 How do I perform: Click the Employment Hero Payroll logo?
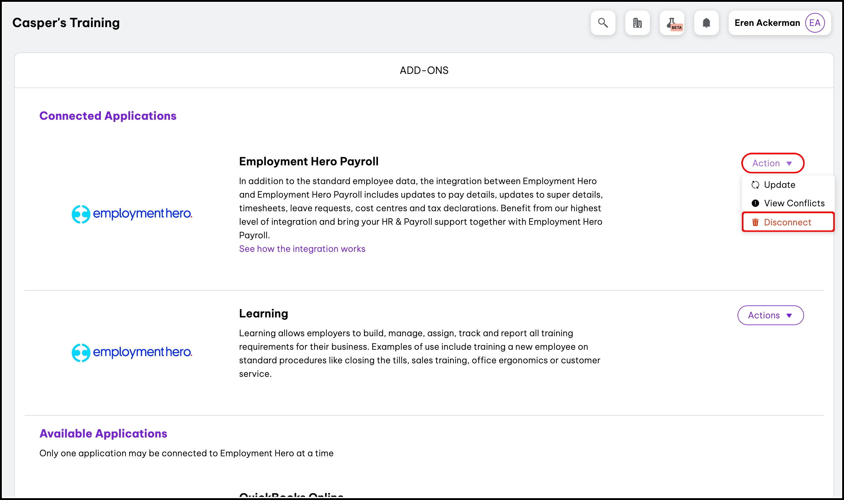132,214
